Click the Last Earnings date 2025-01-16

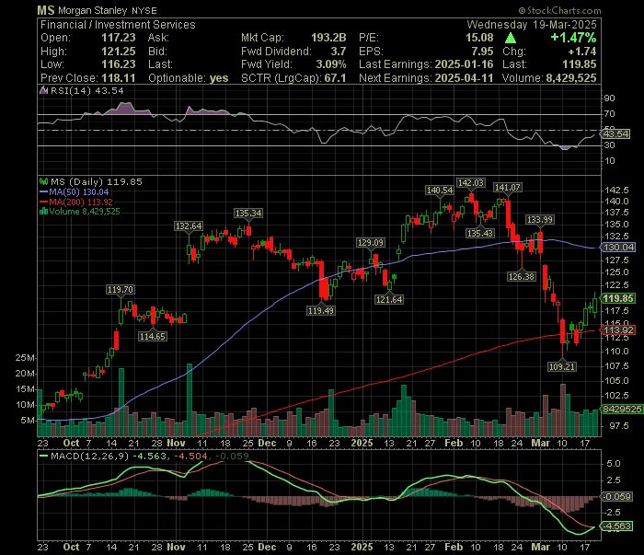pos(464,64)
